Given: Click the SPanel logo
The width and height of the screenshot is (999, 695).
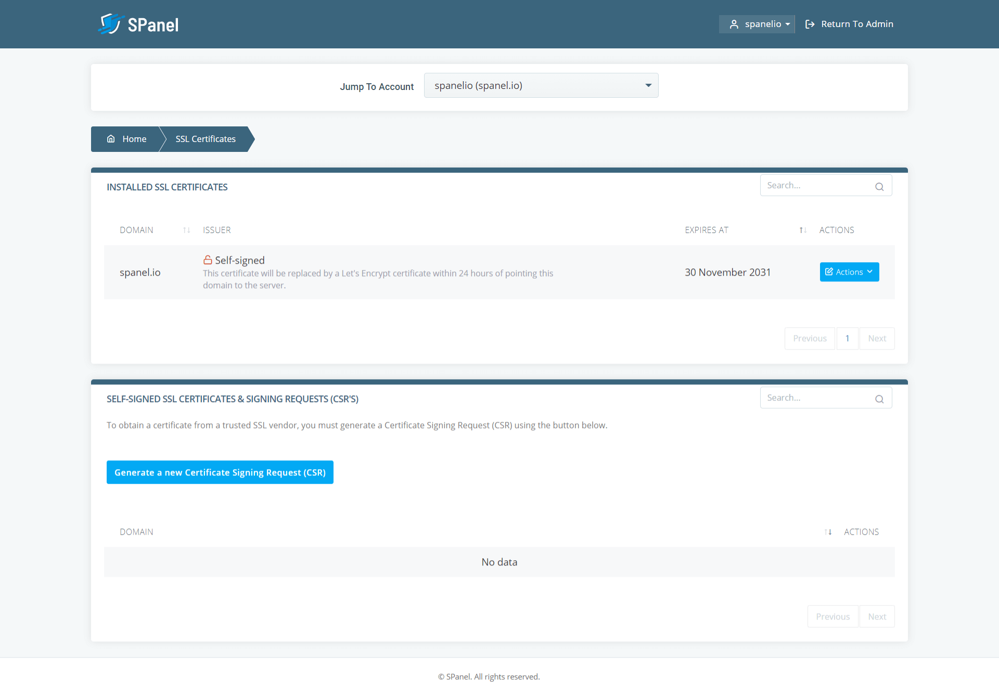Looking at the screenshot, I should point(138,24).
